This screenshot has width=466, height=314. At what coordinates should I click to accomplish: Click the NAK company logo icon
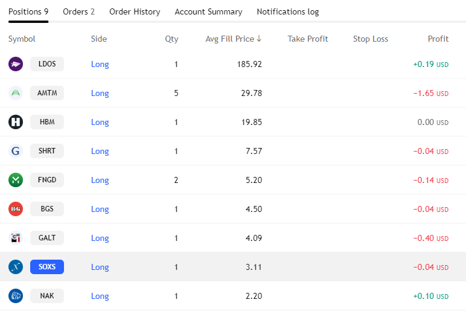(x=16, y=296)
